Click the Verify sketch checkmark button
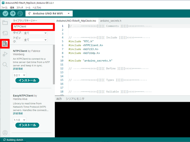 click(6, 14)
